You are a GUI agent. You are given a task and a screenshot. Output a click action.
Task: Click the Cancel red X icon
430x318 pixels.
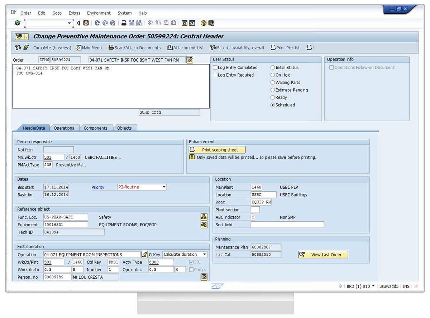113,23
